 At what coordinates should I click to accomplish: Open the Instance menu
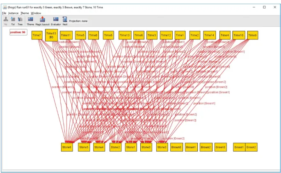13,13
